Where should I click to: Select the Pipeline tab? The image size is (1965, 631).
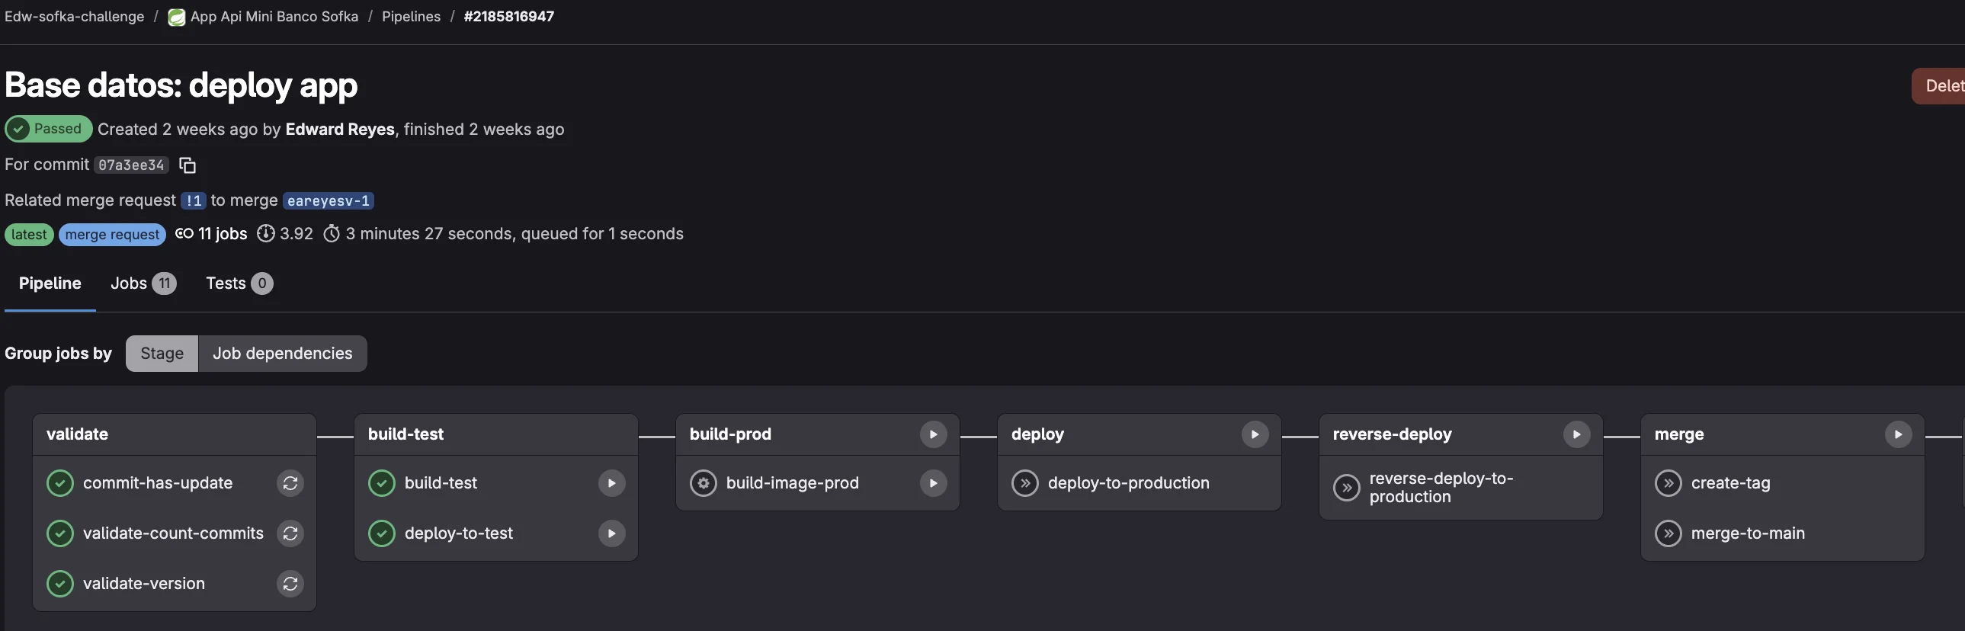coord(50,283)
